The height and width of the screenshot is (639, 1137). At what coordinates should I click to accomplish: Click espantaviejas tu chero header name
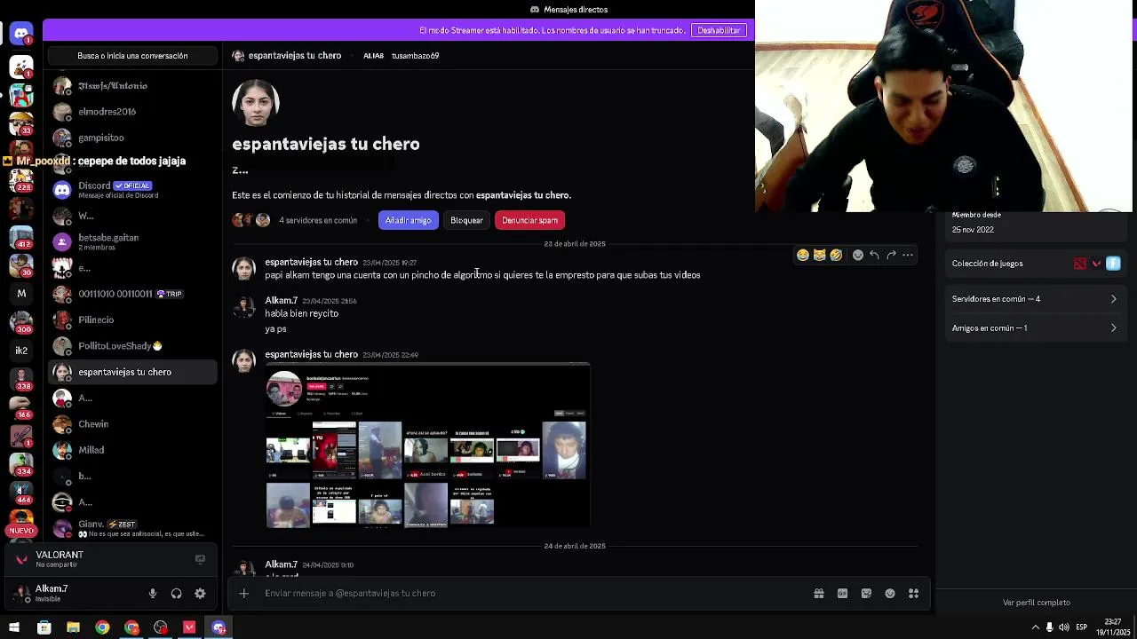coord(295,56)
